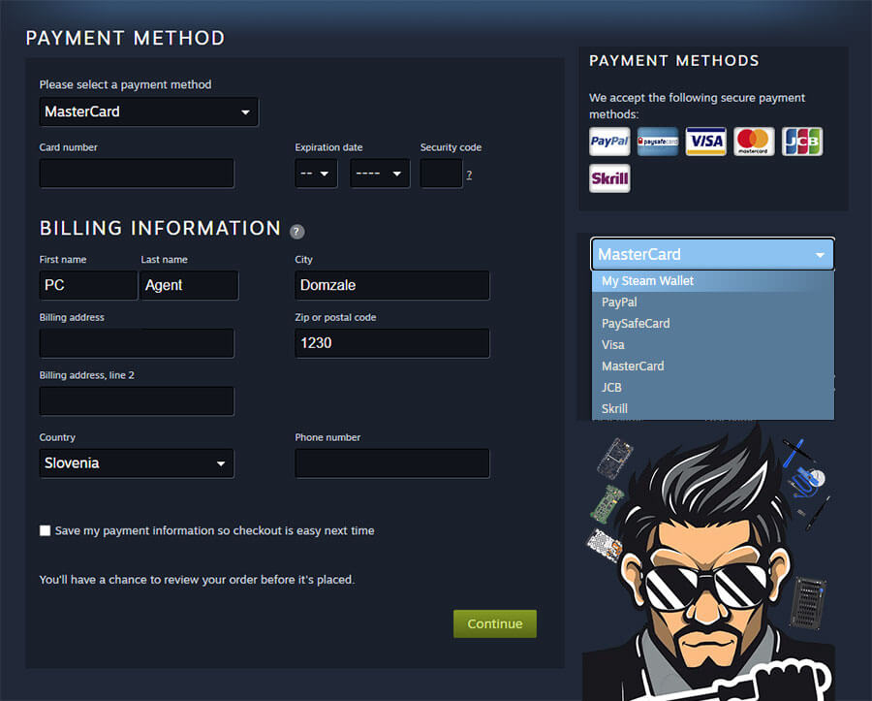Click the paysafecard icon in payment methods

[657, 141]
